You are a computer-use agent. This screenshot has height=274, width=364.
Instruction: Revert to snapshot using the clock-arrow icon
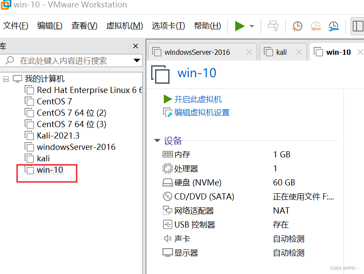tap(315, 26)
